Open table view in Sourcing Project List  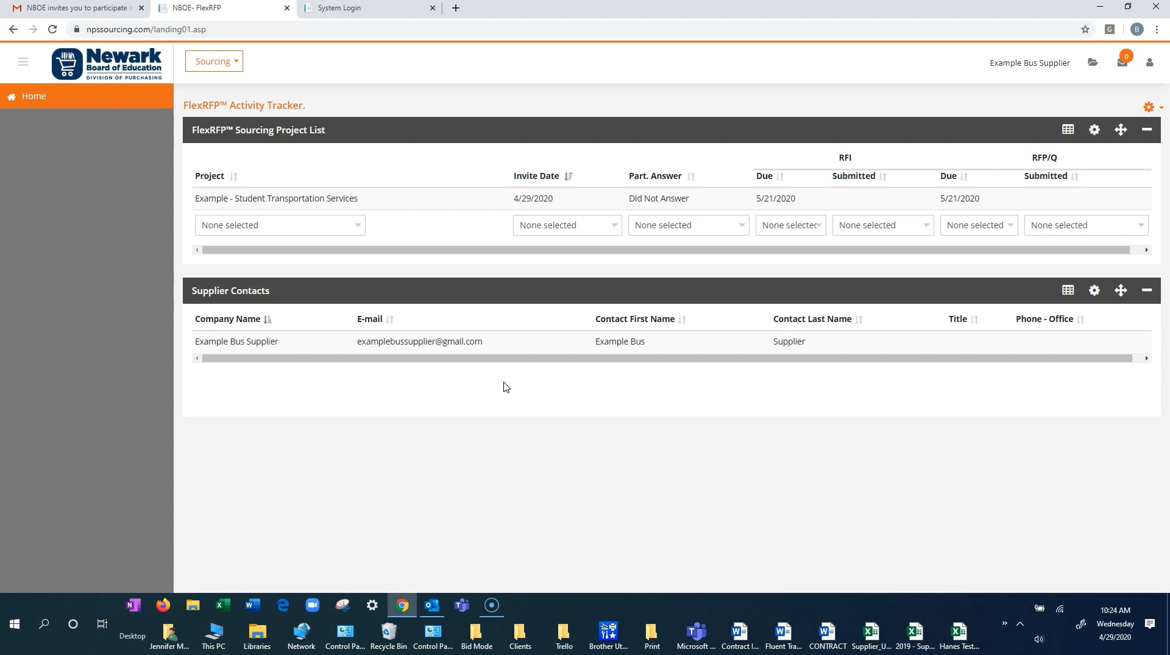pos(1068,130)
